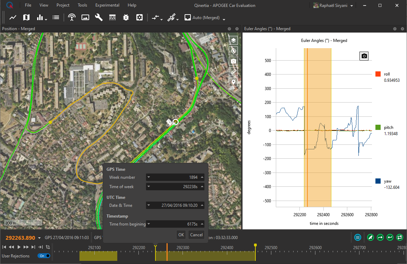Toggle the User Rejections switch off
The image size is (407, 264).
44,256
